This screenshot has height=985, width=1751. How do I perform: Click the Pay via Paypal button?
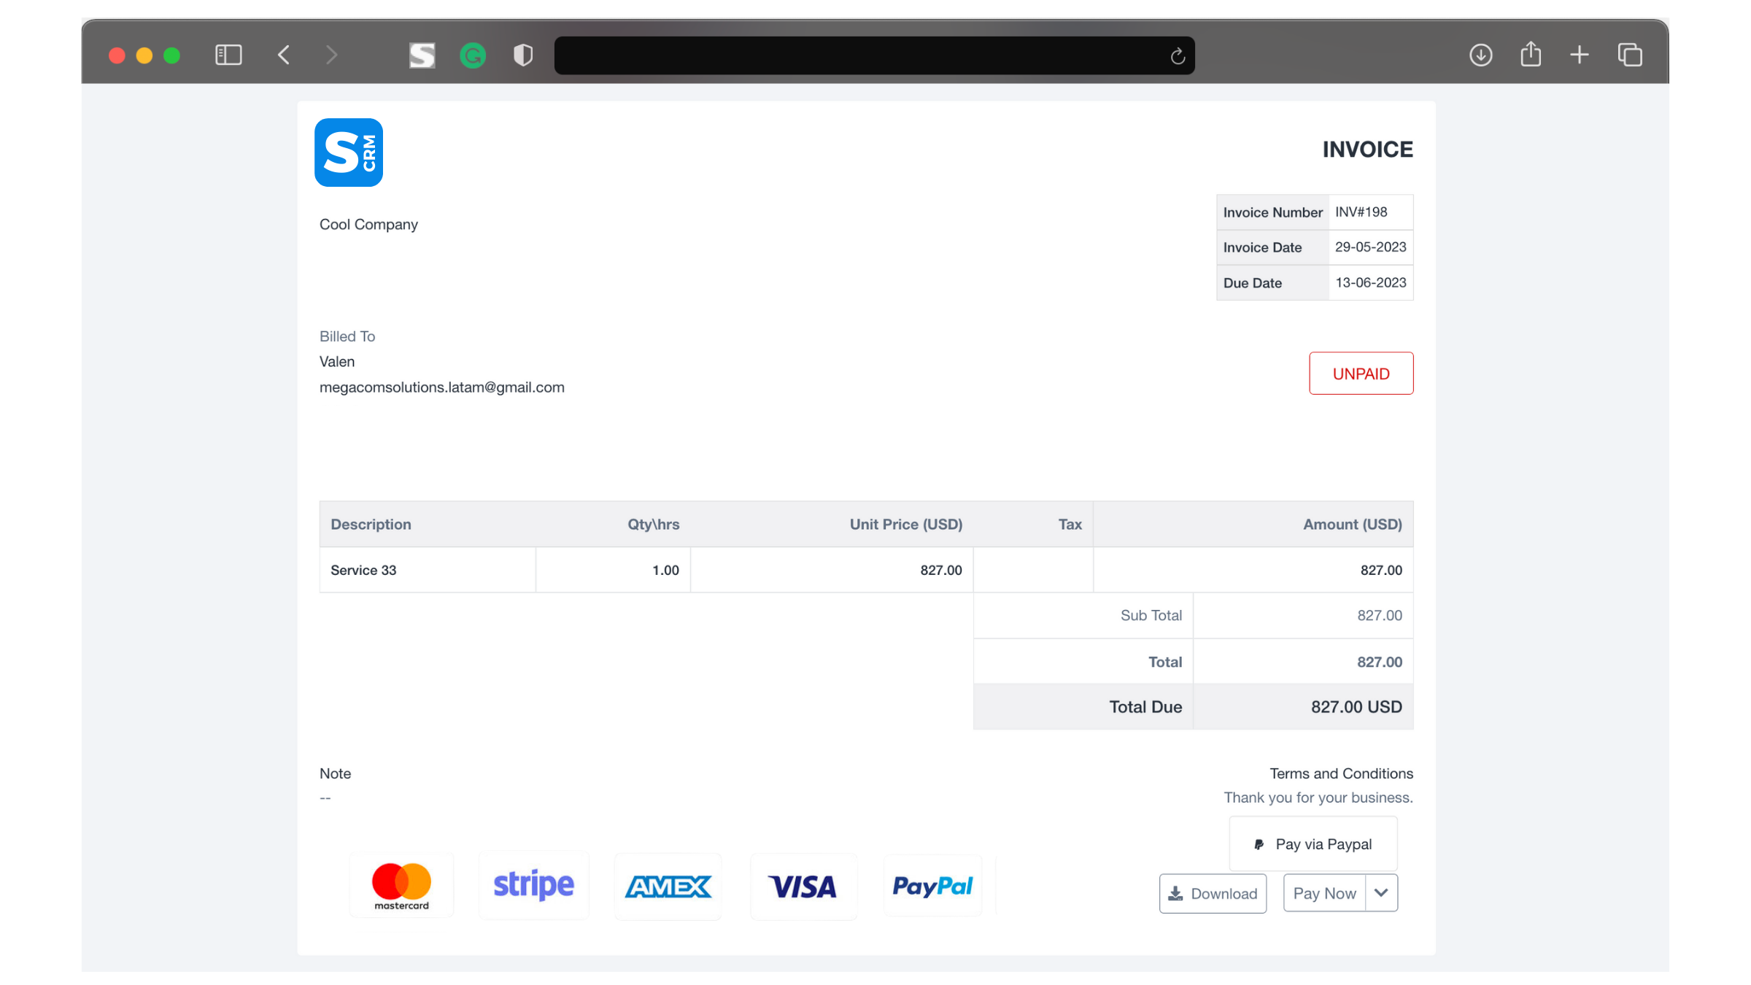1313,843
